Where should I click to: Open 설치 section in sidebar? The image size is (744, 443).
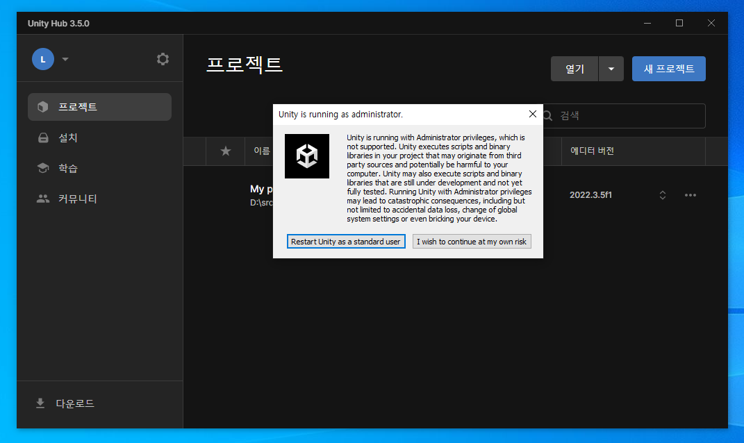click(99, 137)
